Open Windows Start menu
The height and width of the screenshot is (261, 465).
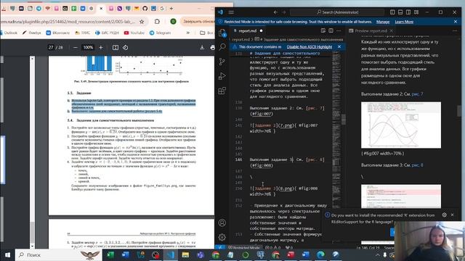pos(7,254)
